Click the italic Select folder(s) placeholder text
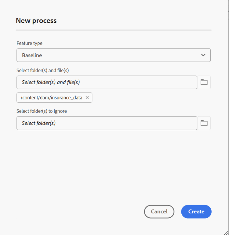Viewport: 229px width, 235px height. (x=38, y=123)
